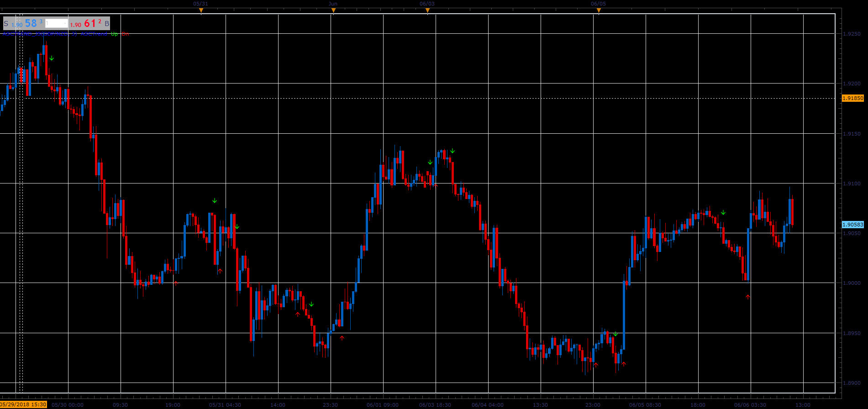
Task: Click the 1.8950 price axis label
Action: pos(852,333)
